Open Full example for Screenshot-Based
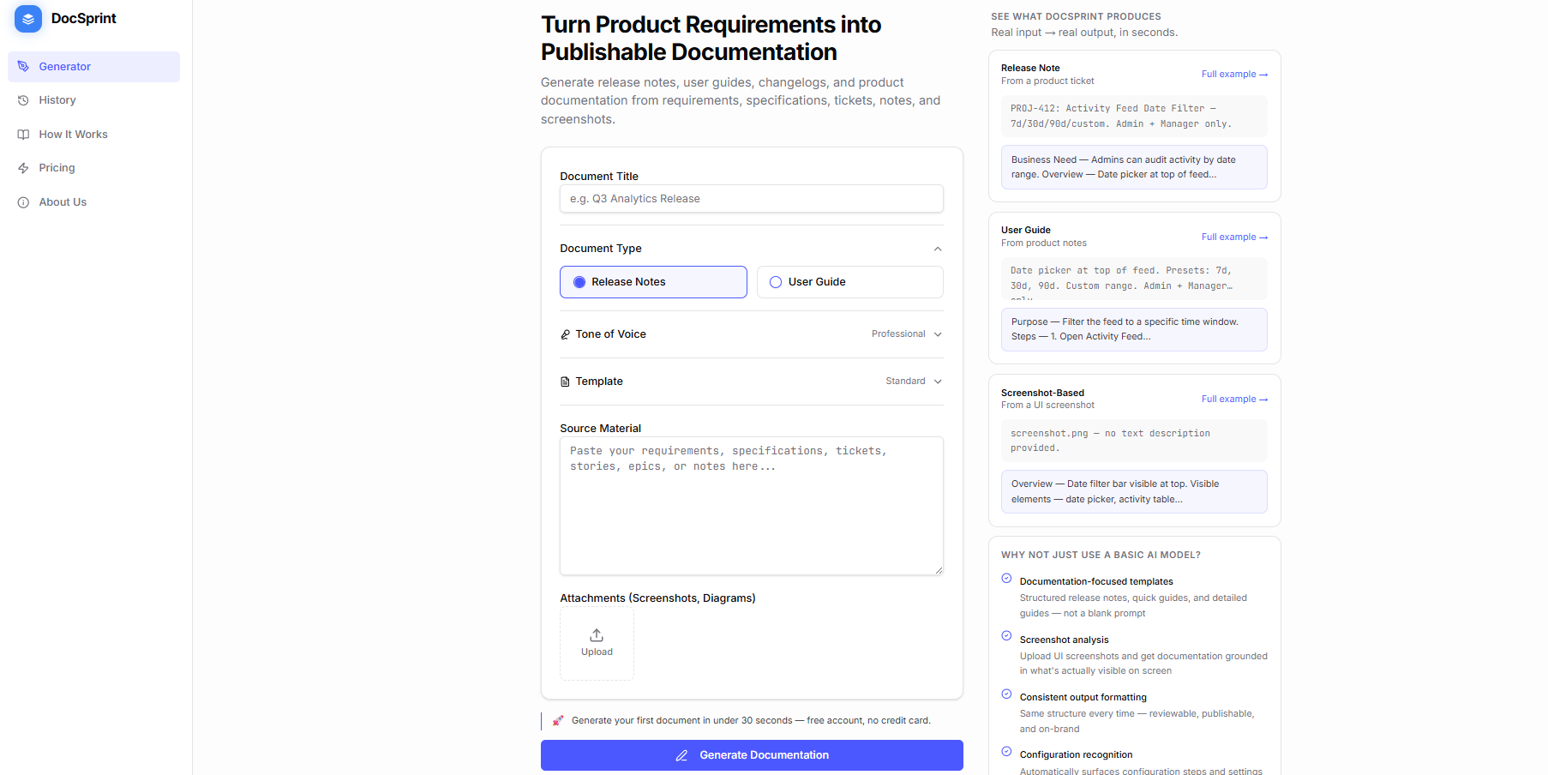 tap(1234, 400)
